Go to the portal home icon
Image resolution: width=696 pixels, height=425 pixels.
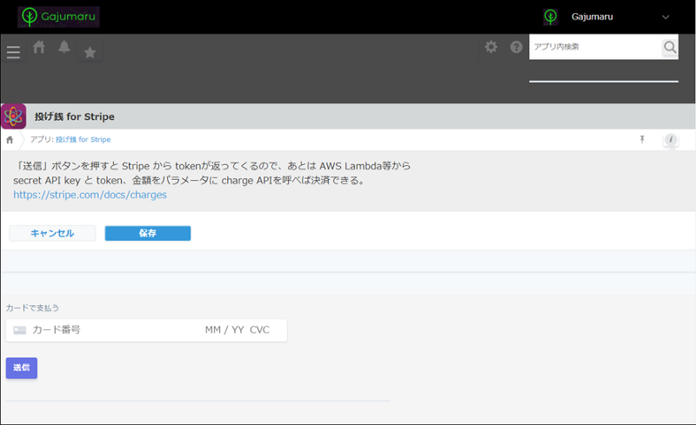pos(39,48)
